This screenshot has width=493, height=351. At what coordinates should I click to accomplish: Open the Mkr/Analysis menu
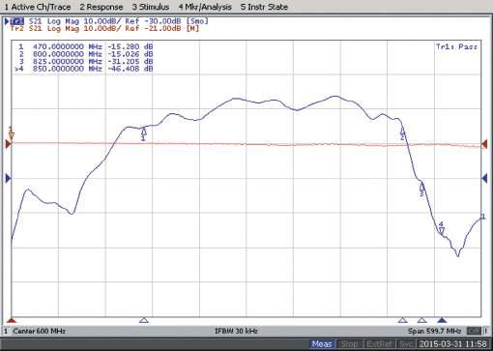tap(205, 7)
